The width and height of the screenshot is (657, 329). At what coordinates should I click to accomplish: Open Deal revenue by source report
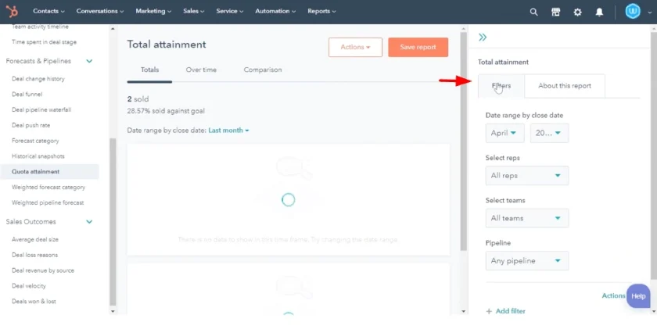coord(43,271)
